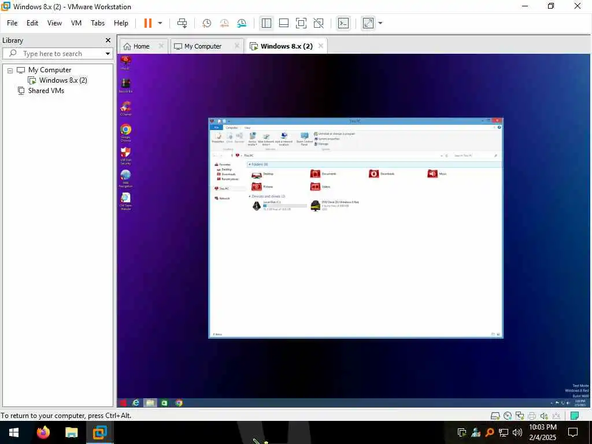Click the Send Ctrl+Alt+Del toolbar icon
Viewport: 592px width, 444px height.
pos(182,23)
